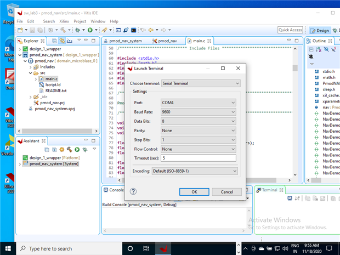
Task: Select main.c in the Explorer tree
Action: pyautogui.click(x=52, y=79)
